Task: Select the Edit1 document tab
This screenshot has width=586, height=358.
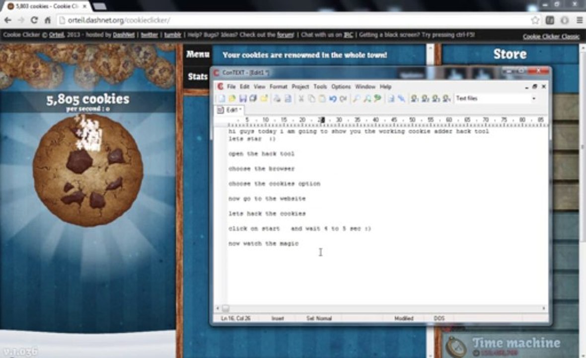Action: tap(230, 109)
